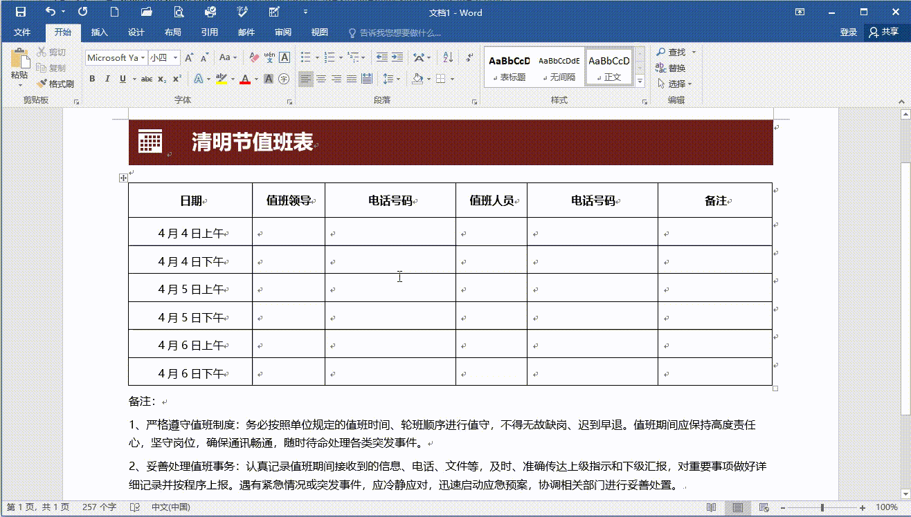Click the 共享 share button
The image size is (911, 517).
point(883,32)
